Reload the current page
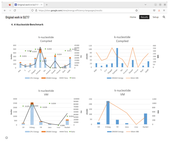This screenshot has height=144, width=169. click(x=15, y=10)
